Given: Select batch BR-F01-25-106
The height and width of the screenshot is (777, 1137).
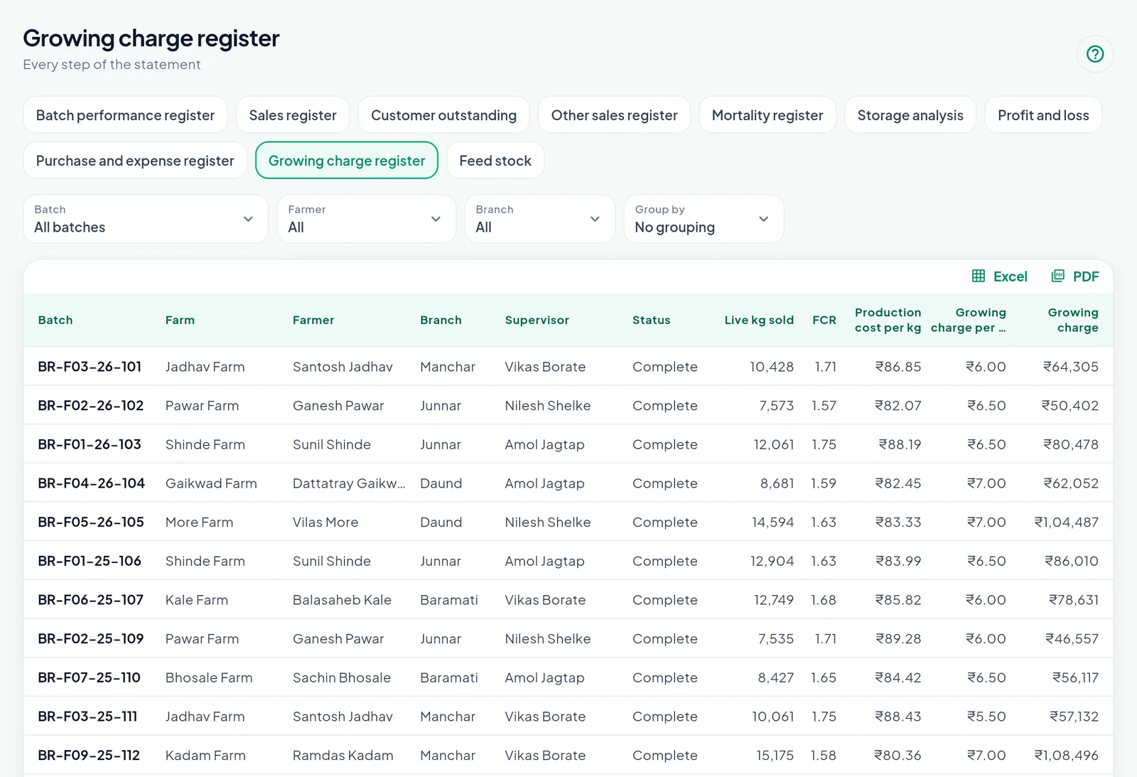Looking at the screenshot, I should tap(90, 561).
